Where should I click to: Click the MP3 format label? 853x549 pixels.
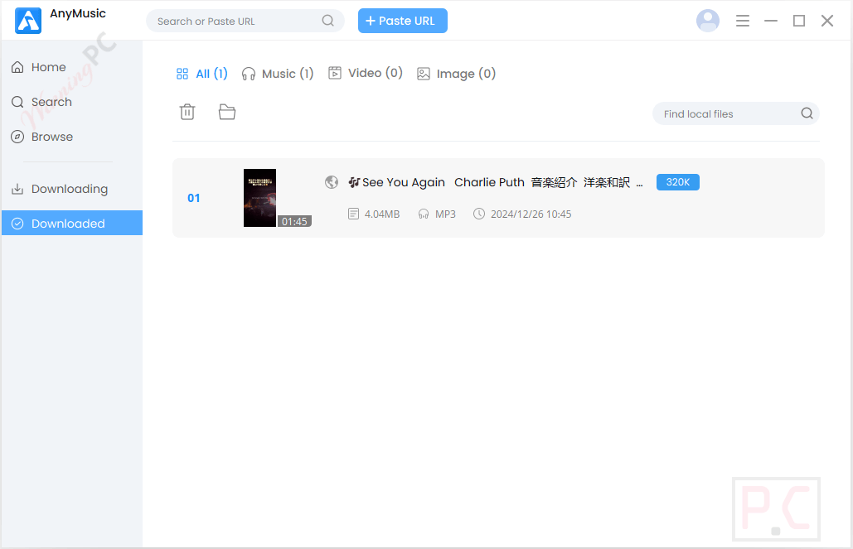[x=445, y=214]
